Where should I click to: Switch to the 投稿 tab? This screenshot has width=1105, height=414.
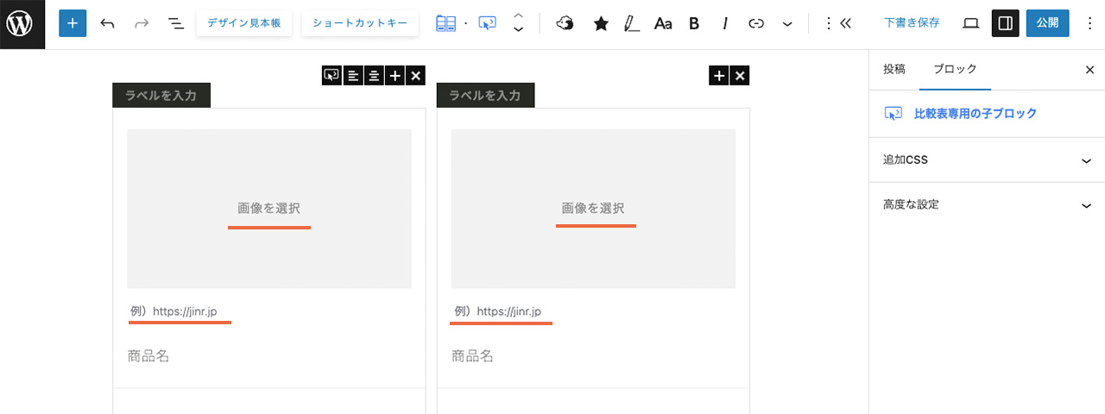894,69
